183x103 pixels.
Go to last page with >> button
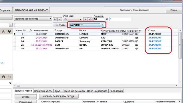(x=90, y=19)
